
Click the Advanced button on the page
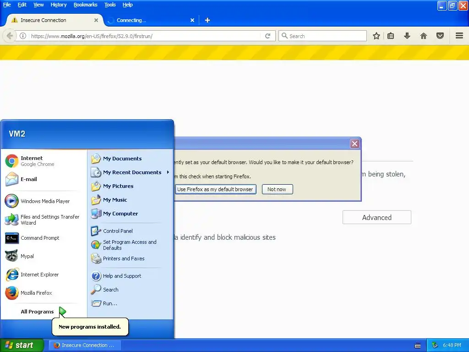[377, 218]
